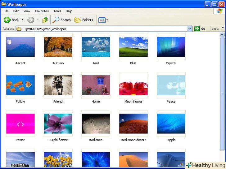This screenshot has width=226, height=169.
Task: Click into the address path field
Action: (102, 29)
